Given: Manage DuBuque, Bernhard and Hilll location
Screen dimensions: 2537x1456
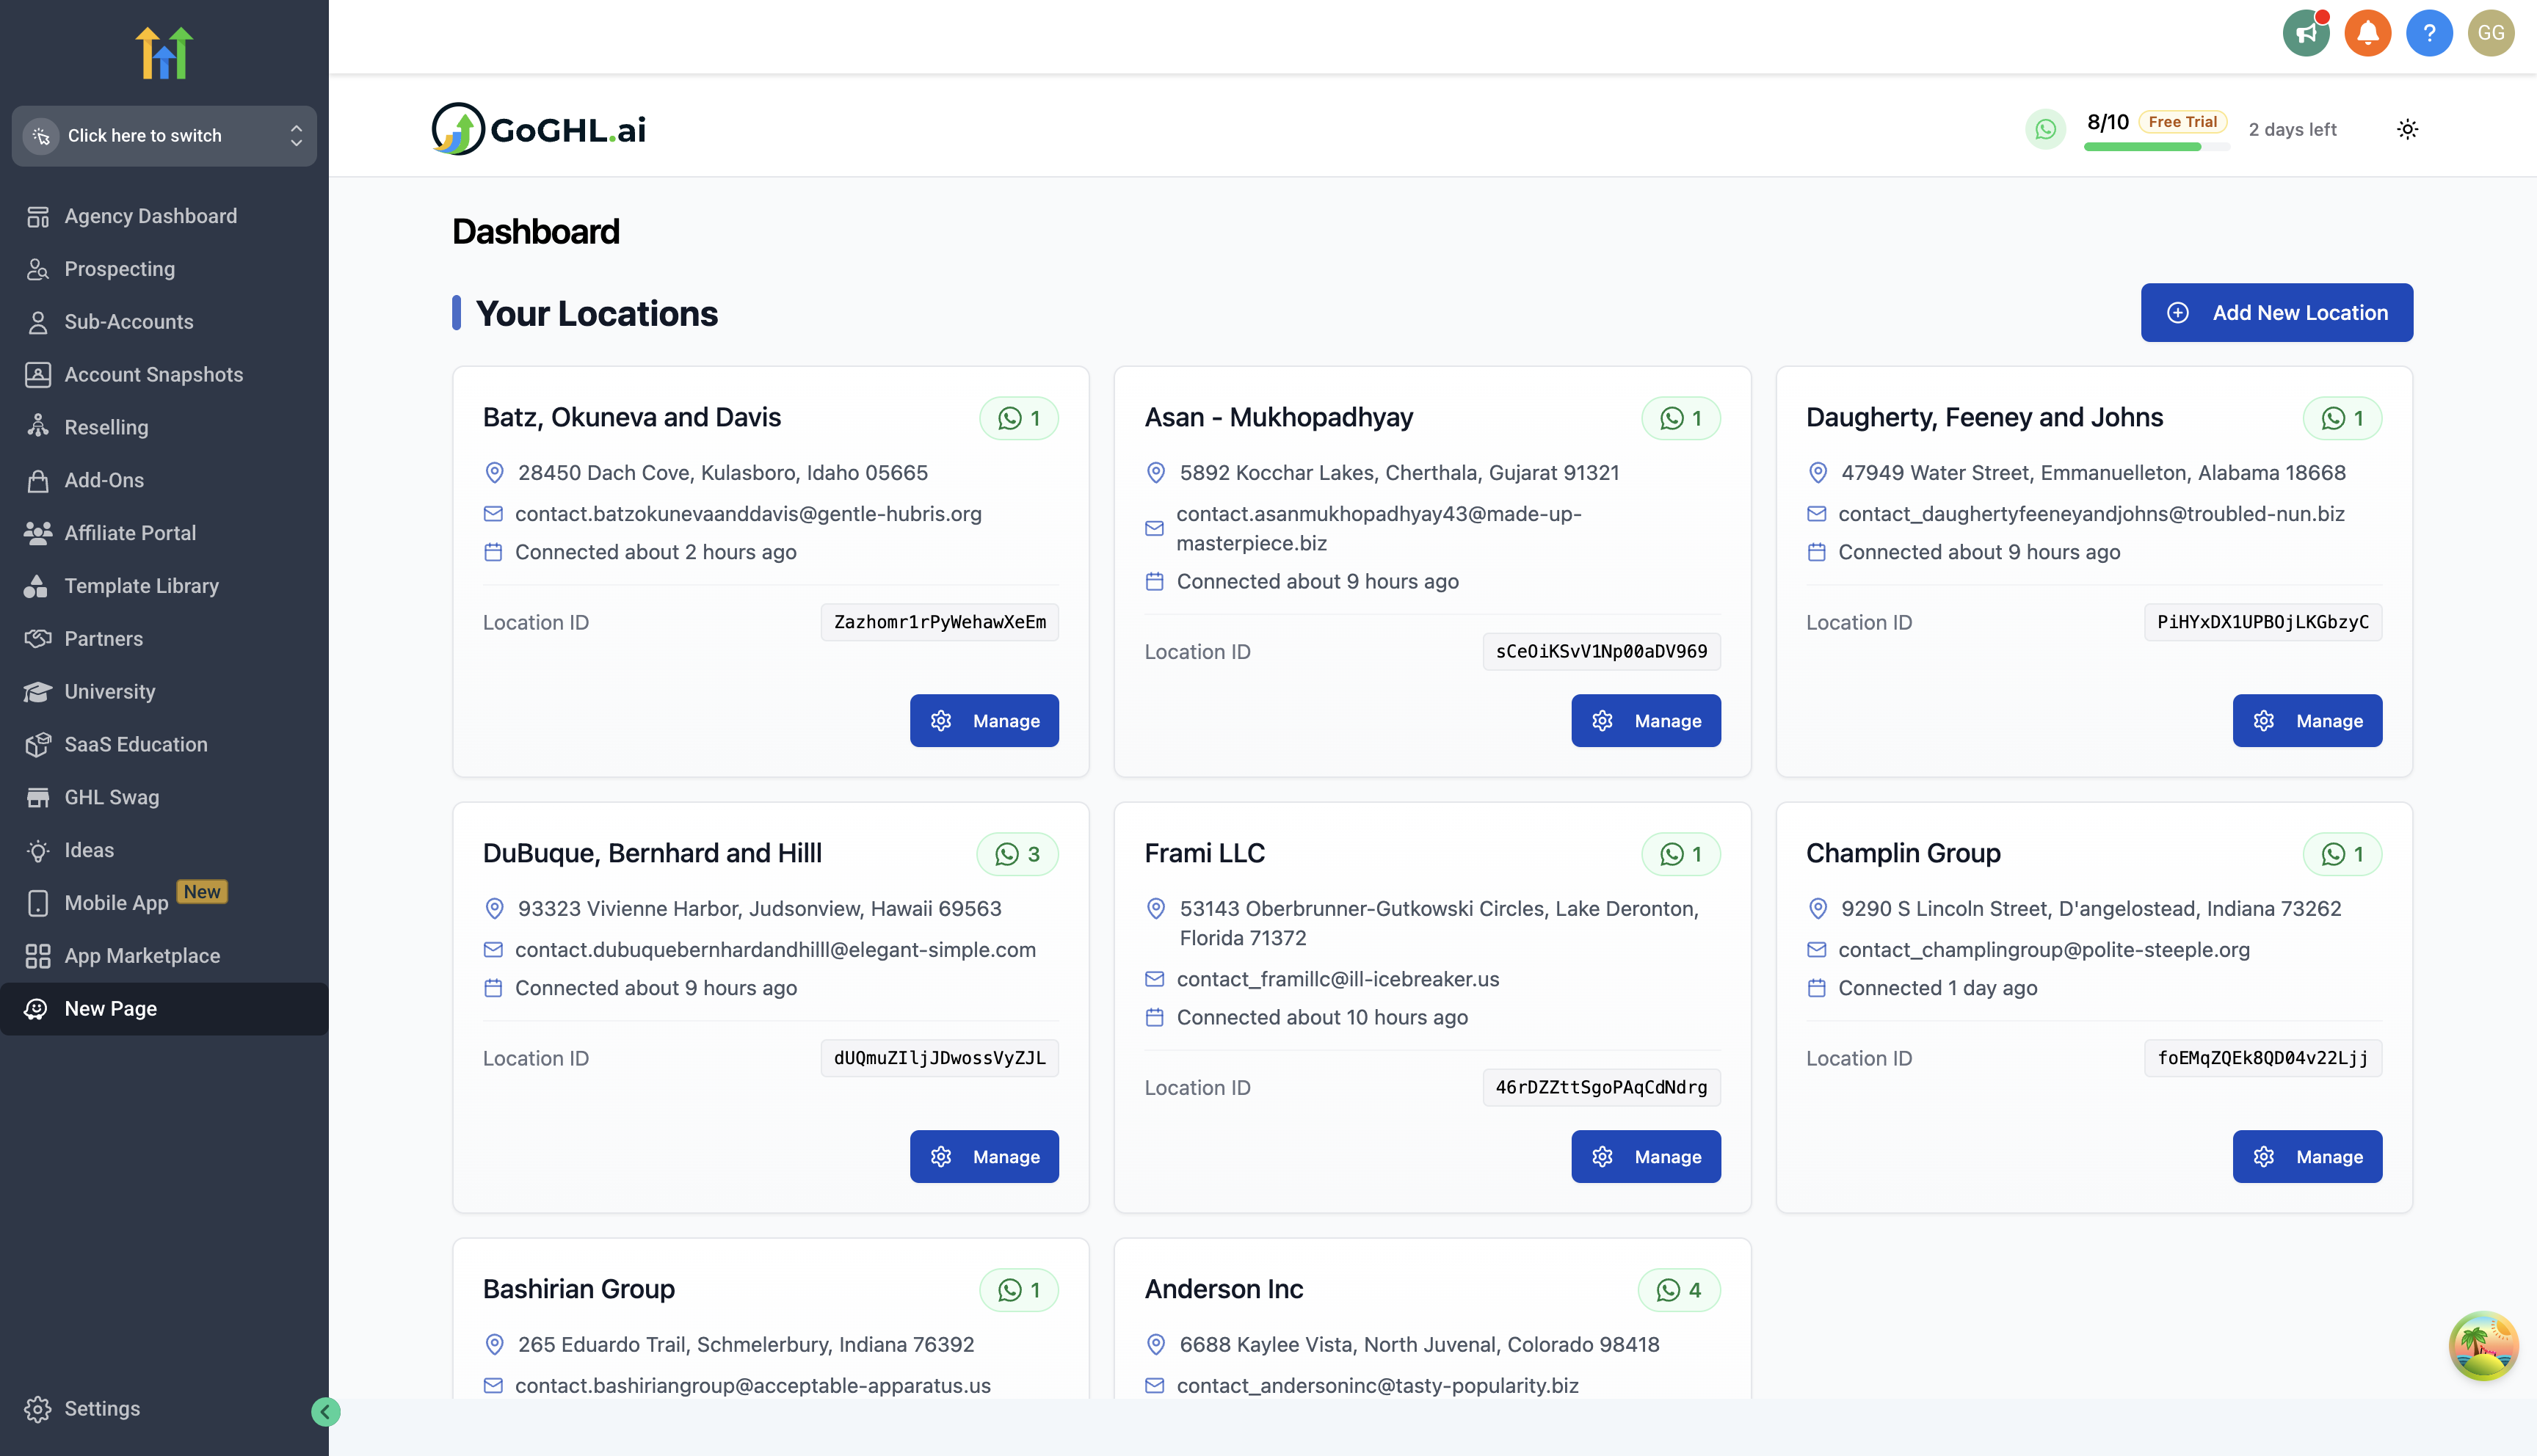Looking at the screenshot, I should tap(984, 1157).
